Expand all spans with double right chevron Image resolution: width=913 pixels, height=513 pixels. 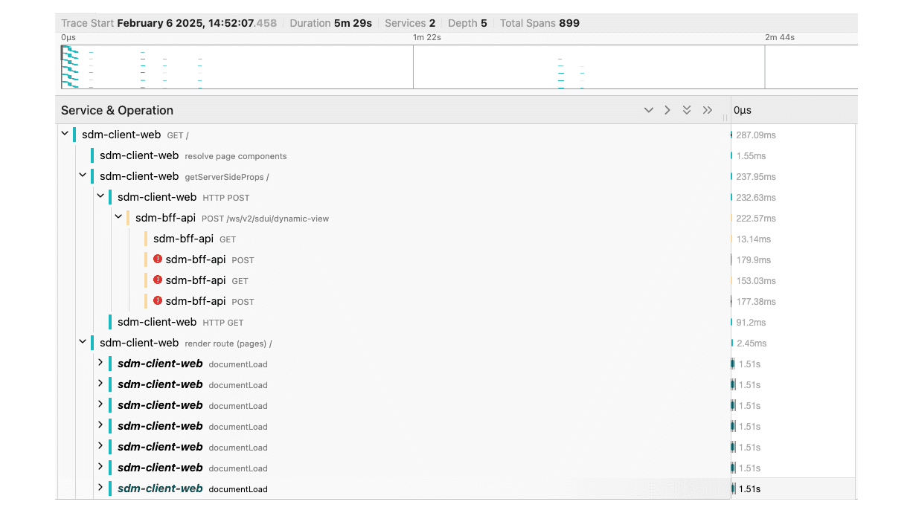pos(707,110)
